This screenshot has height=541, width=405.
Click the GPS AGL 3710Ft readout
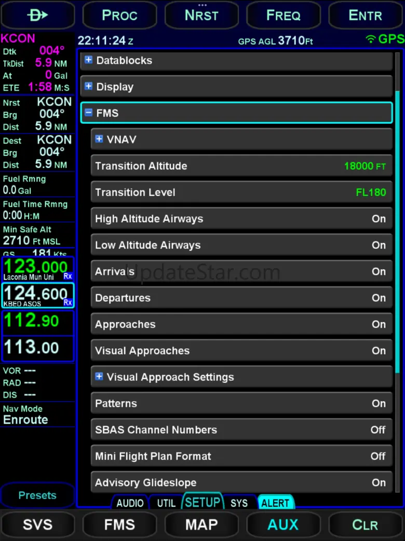pyautogui.click(x=275, y=41)
